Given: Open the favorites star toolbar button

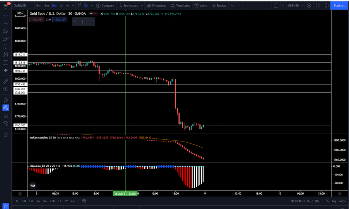Looking at the screenshot, I should [x=6, y=206].
